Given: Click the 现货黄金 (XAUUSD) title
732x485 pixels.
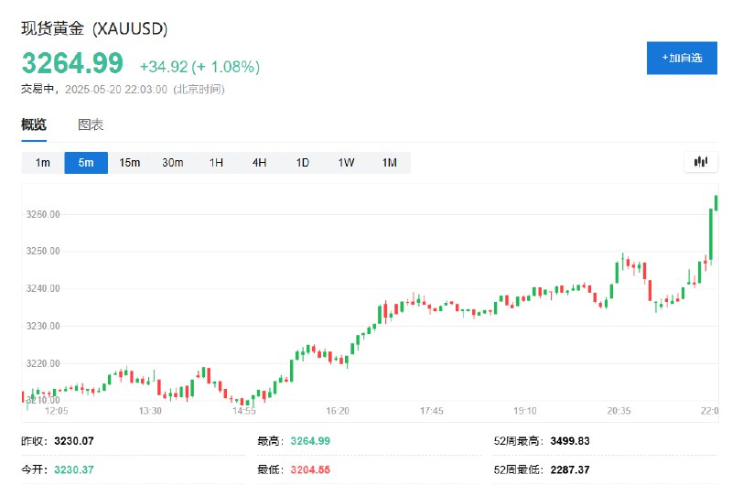Looking at the screenshot, I should pos(94,28).
